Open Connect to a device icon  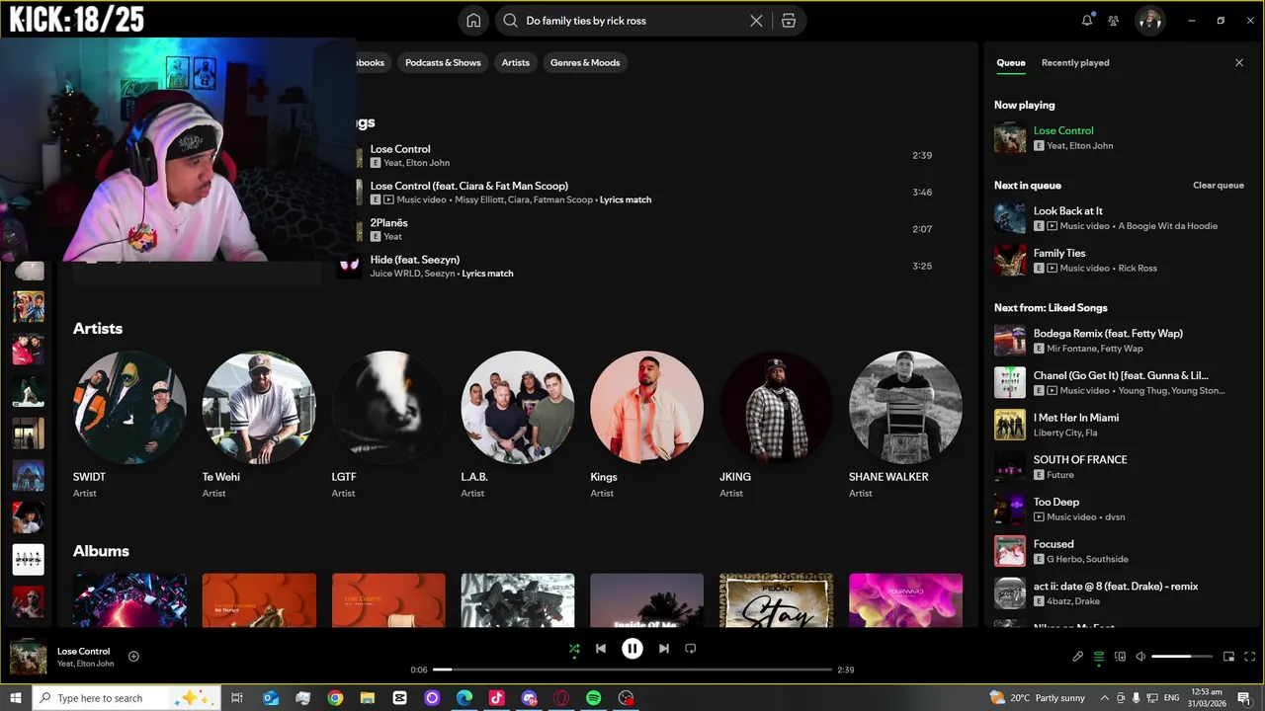pos(1120,657)
